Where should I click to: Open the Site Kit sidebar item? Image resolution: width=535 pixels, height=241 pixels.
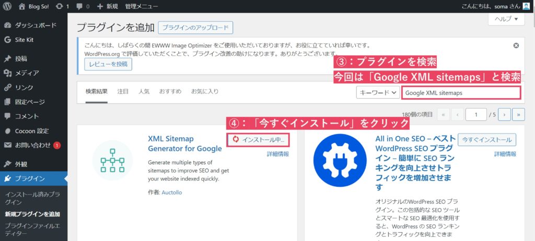(x=24, y=40)
